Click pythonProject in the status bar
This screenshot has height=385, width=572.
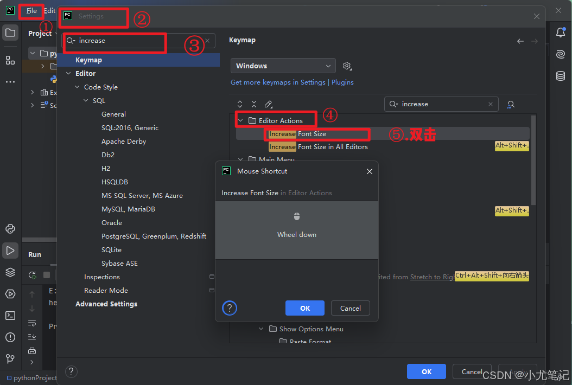point(32,378)
